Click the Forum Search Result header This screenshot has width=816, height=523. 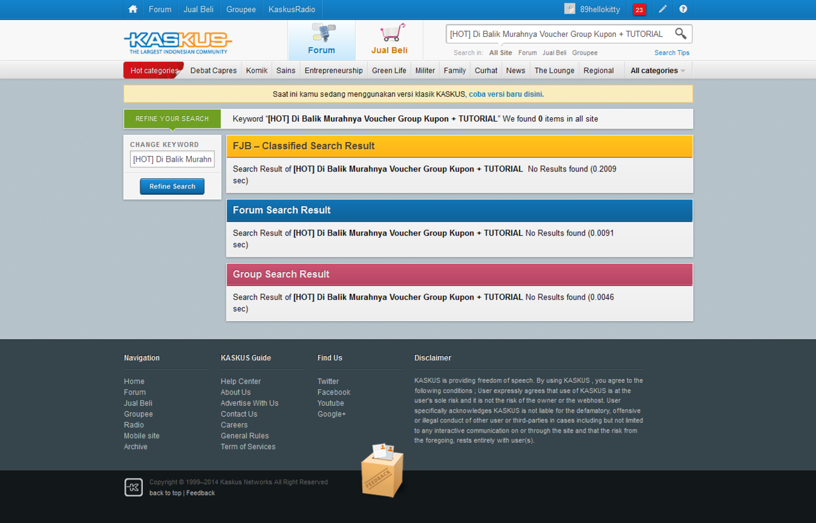[x=460, y=210]
